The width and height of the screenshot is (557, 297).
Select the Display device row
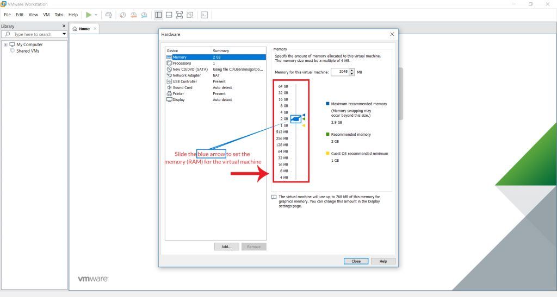[215, 99]
